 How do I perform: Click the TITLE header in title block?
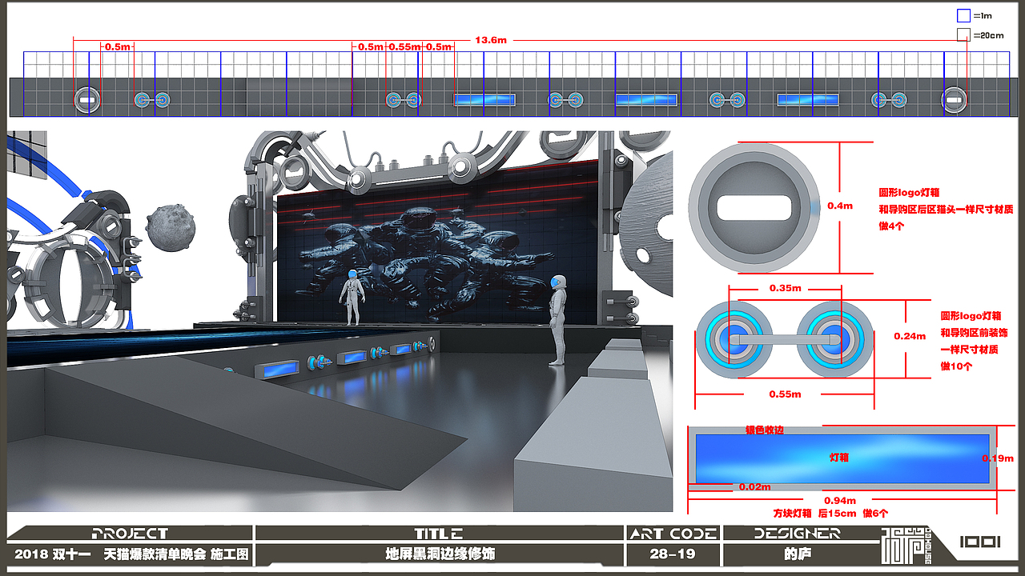tap(438, 534)
